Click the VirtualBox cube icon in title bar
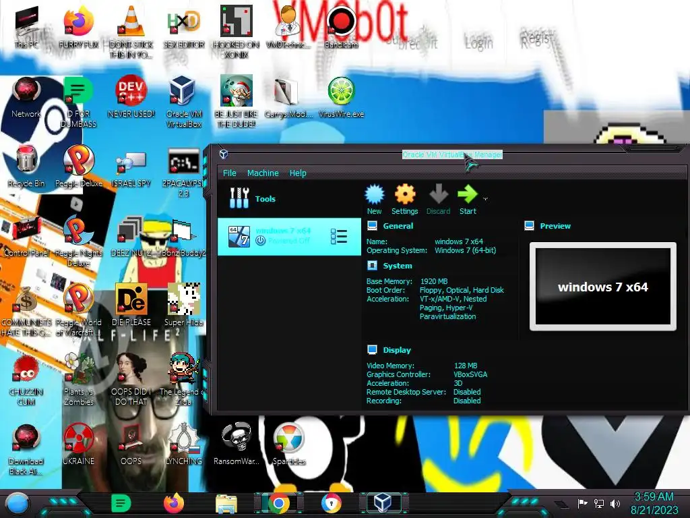The height and width of the screenshot is (518, 690). pyautogui.click(x=224, y=154)
